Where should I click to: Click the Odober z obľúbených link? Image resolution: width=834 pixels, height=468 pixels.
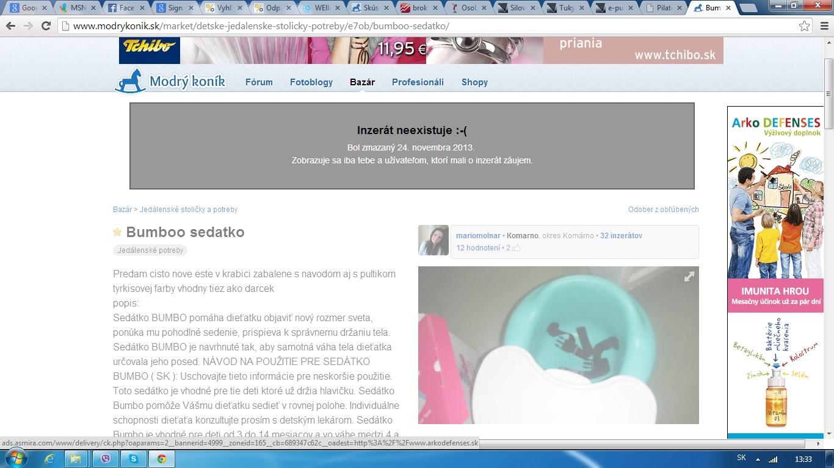tap(663, 210)
